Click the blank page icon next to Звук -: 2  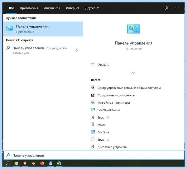coord(93,139)
